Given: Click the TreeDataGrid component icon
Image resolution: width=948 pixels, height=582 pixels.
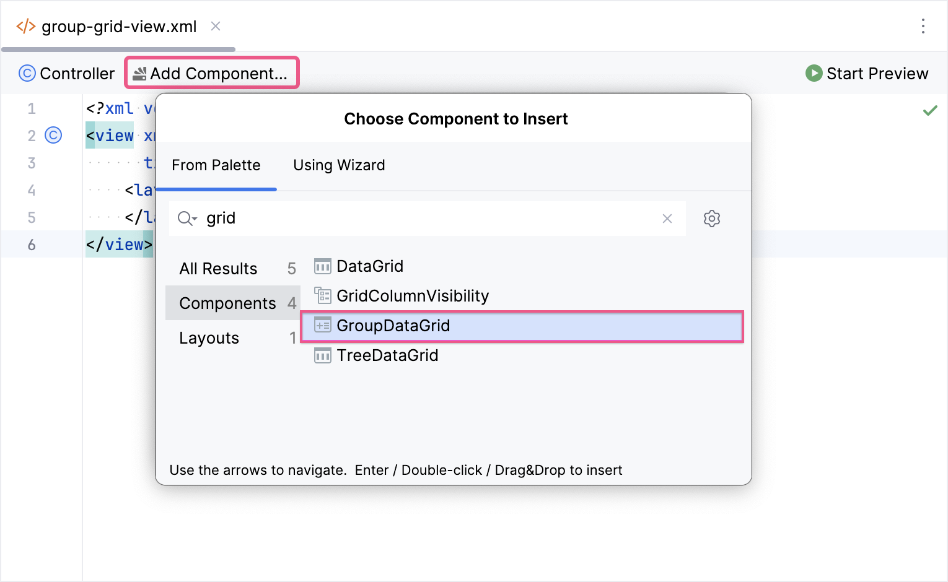Looking at the screenshot, I should point(323,355).
